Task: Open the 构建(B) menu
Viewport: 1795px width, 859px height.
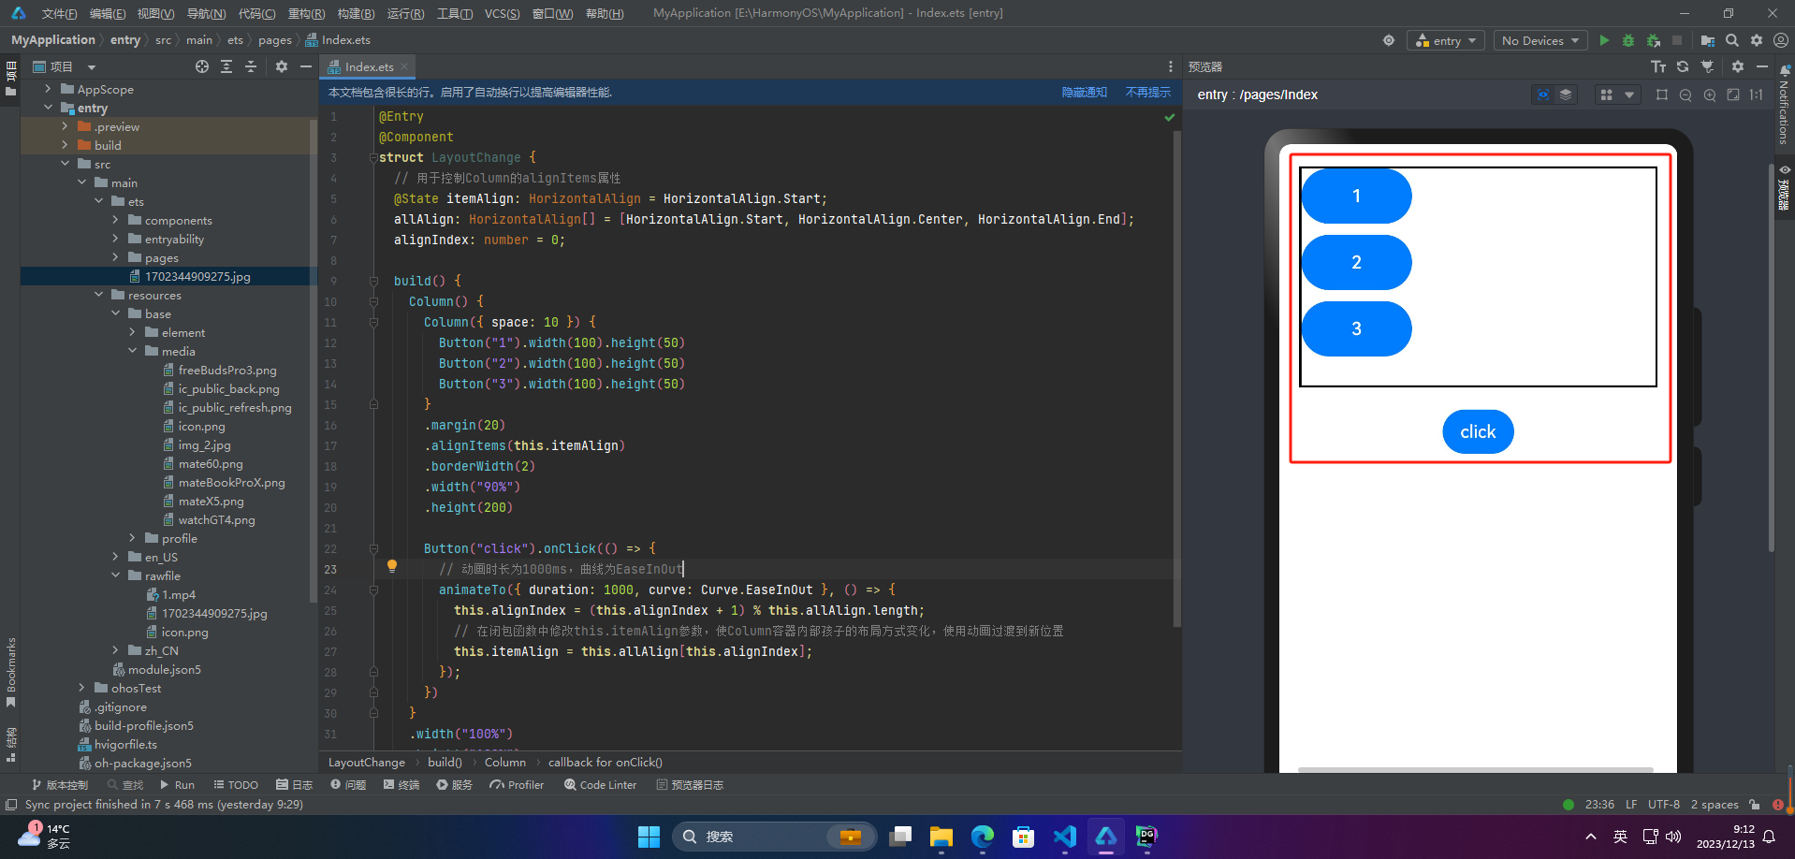Action: pyautogui.click(x=356, y=13)
